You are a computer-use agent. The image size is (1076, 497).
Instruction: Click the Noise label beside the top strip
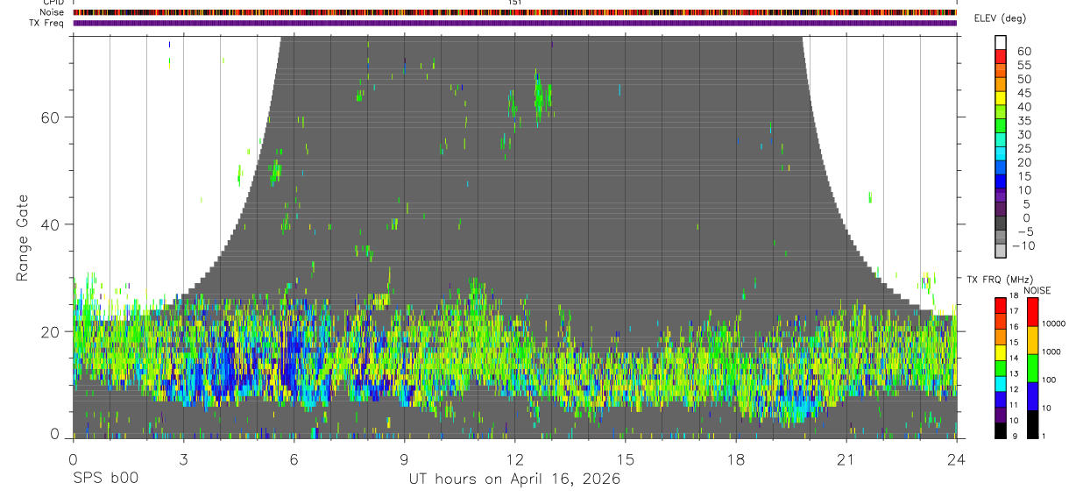[x=53, y=12]
